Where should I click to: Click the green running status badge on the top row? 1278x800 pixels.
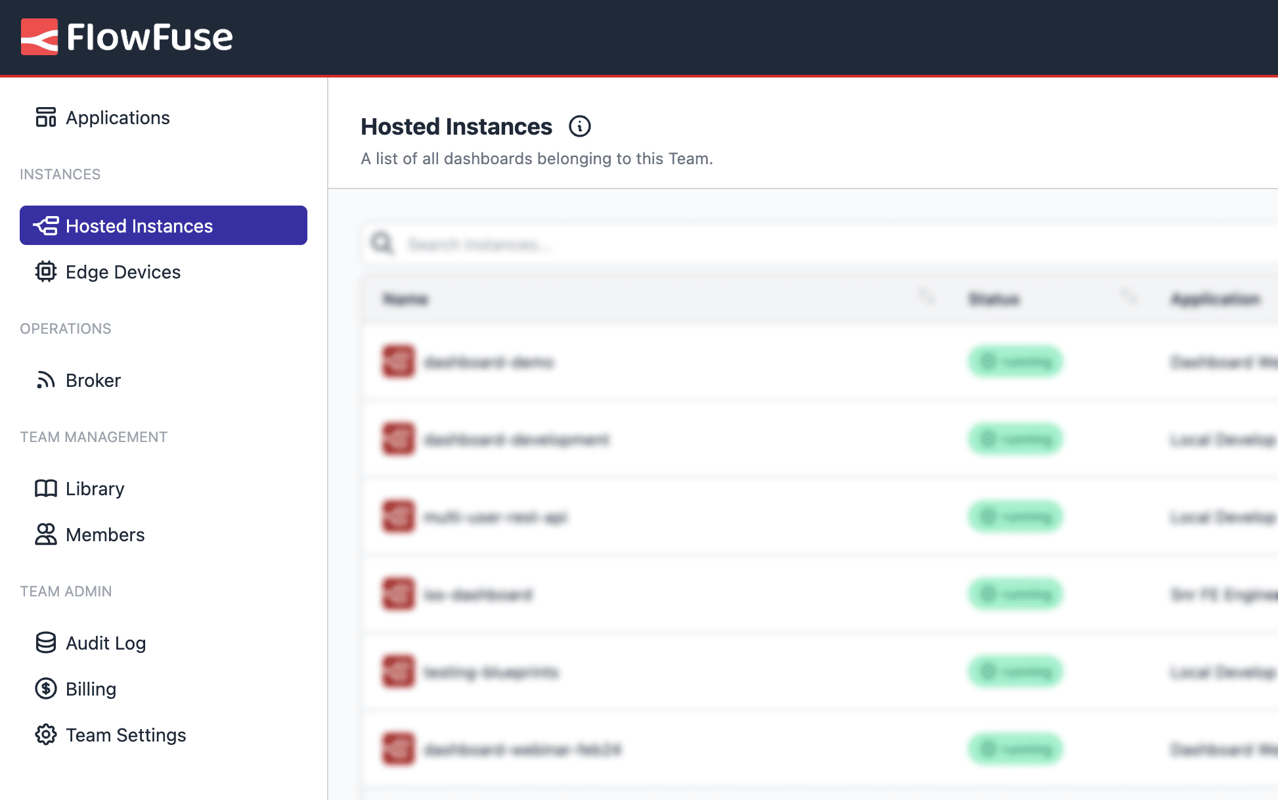point(1015,362)
